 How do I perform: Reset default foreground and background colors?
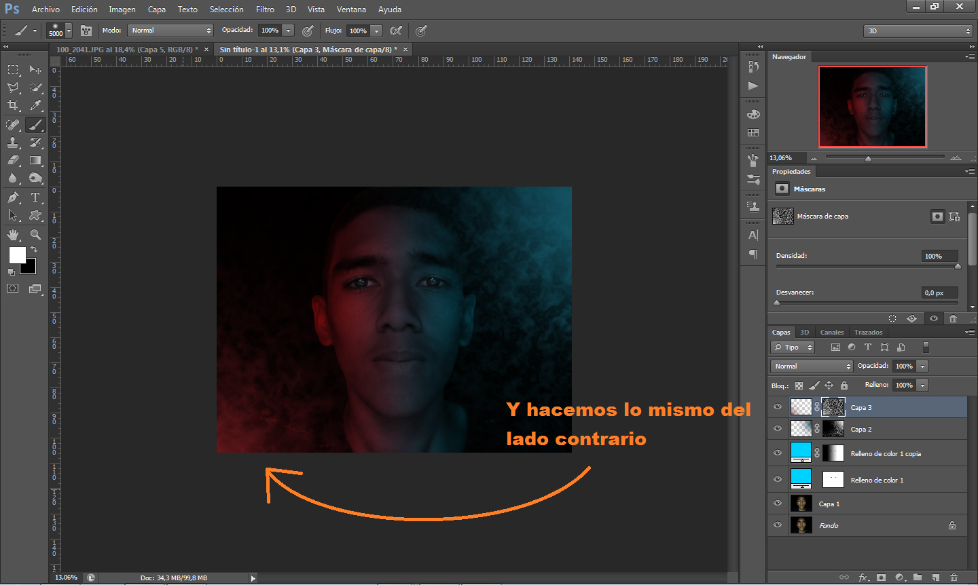pos(11,271)
